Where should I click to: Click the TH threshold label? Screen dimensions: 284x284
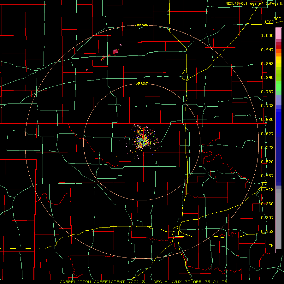[271, 246]
